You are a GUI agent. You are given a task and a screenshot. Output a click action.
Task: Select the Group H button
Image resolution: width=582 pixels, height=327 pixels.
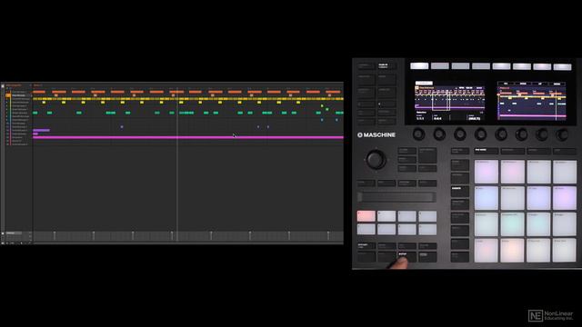pos(427,230)
